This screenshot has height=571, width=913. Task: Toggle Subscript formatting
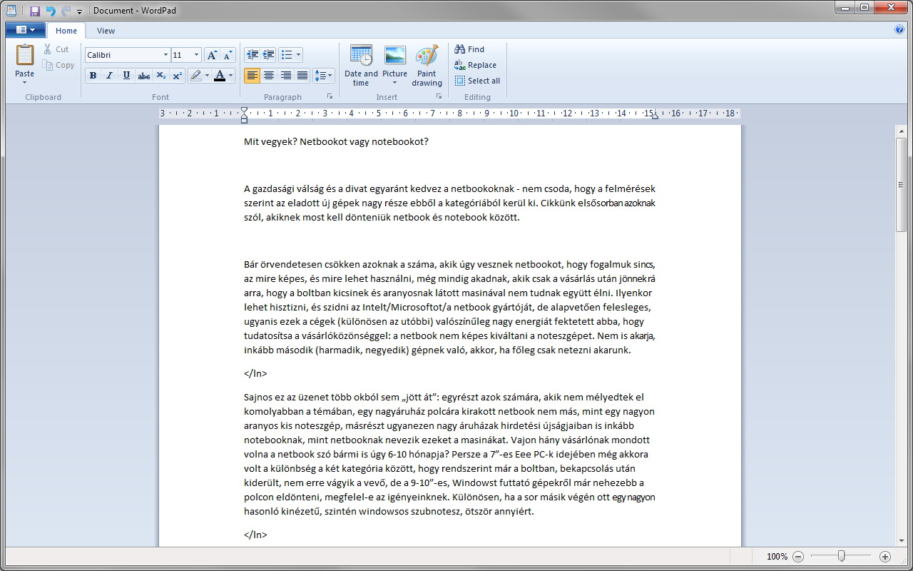click(160, 75)
